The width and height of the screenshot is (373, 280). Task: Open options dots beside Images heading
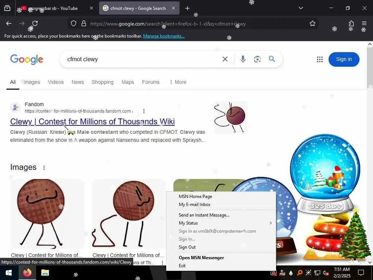(44, 168)
